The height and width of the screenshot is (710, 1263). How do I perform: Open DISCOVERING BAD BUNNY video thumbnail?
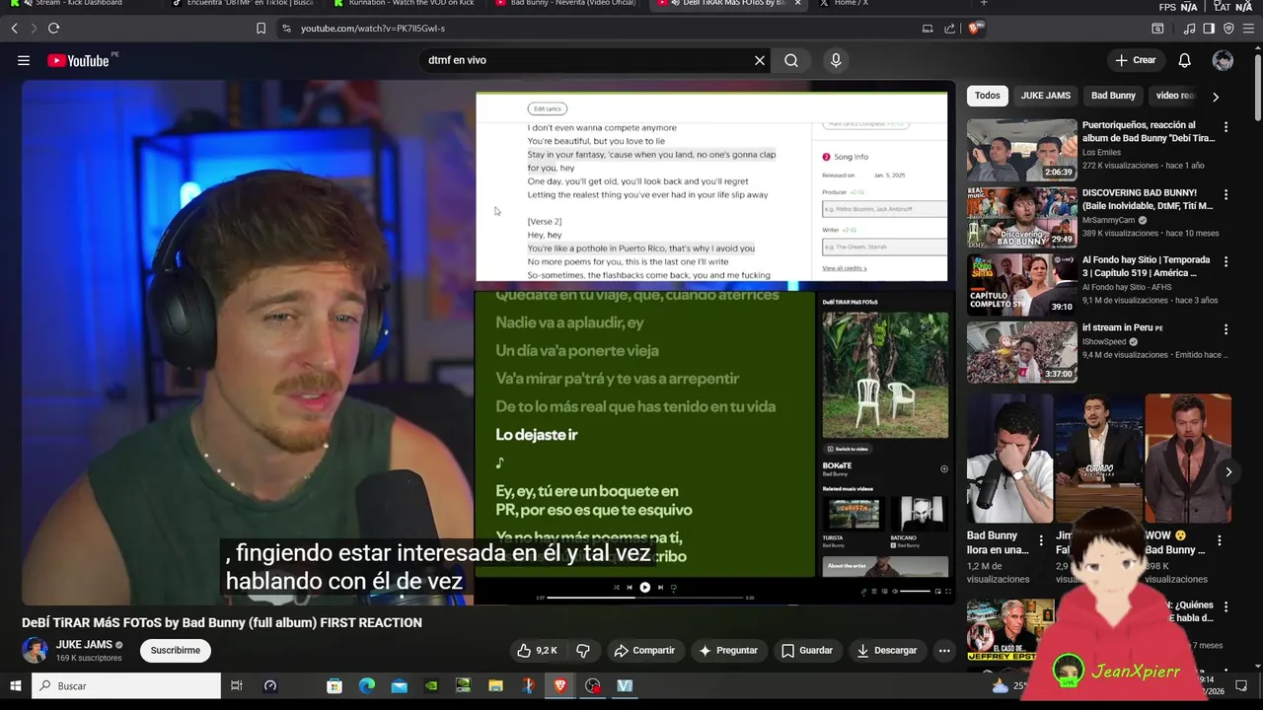(1022, 217)
